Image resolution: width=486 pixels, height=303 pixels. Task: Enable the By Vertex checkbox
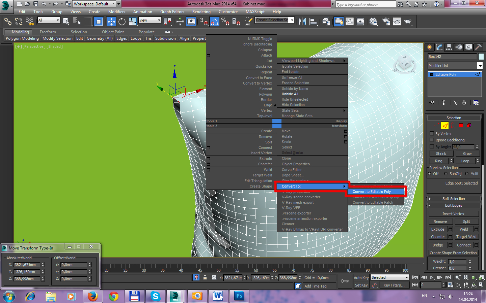[x=432, y=134]
